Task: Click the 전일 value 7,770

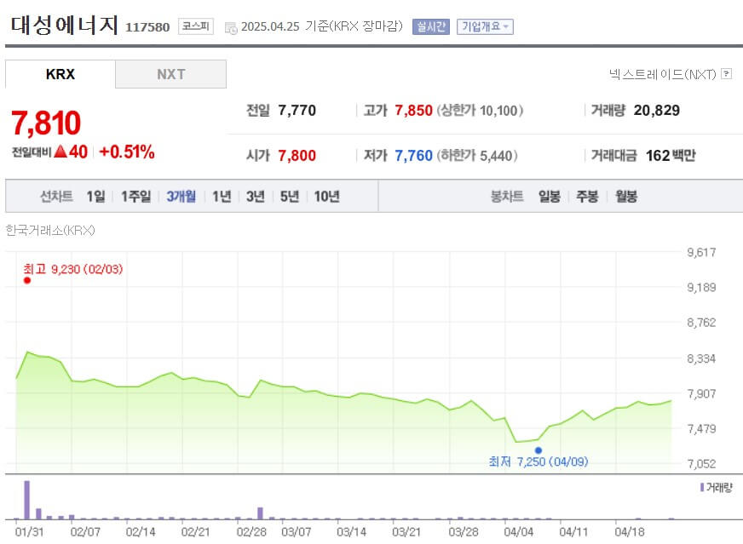Action: point(297,111)
